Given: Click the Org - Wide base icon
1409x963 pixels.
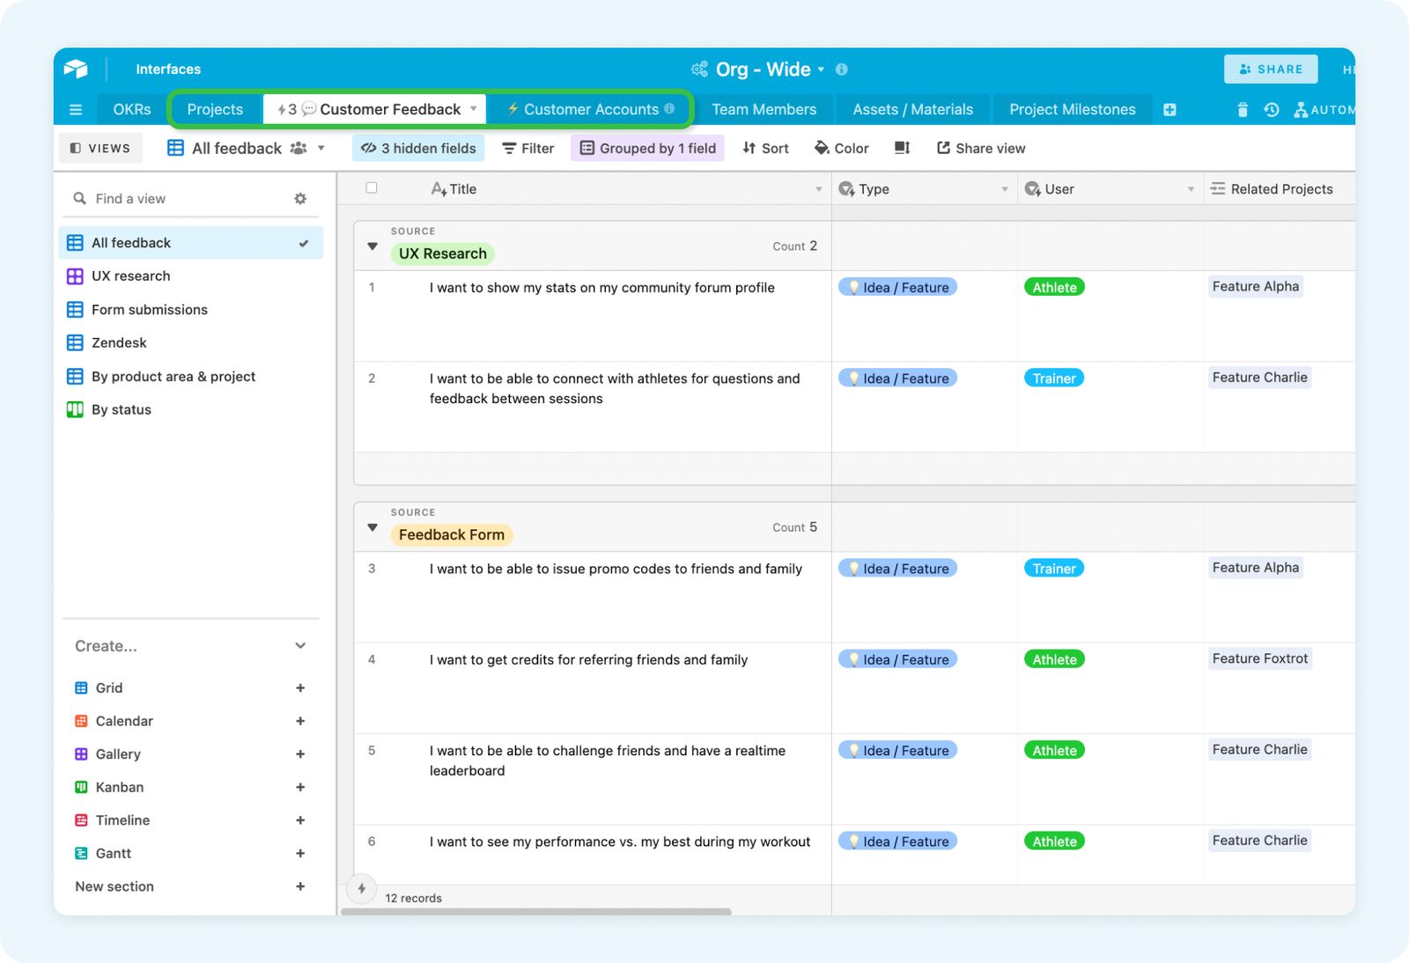Looking at the screenshot, I should click(x=699, y=70).
